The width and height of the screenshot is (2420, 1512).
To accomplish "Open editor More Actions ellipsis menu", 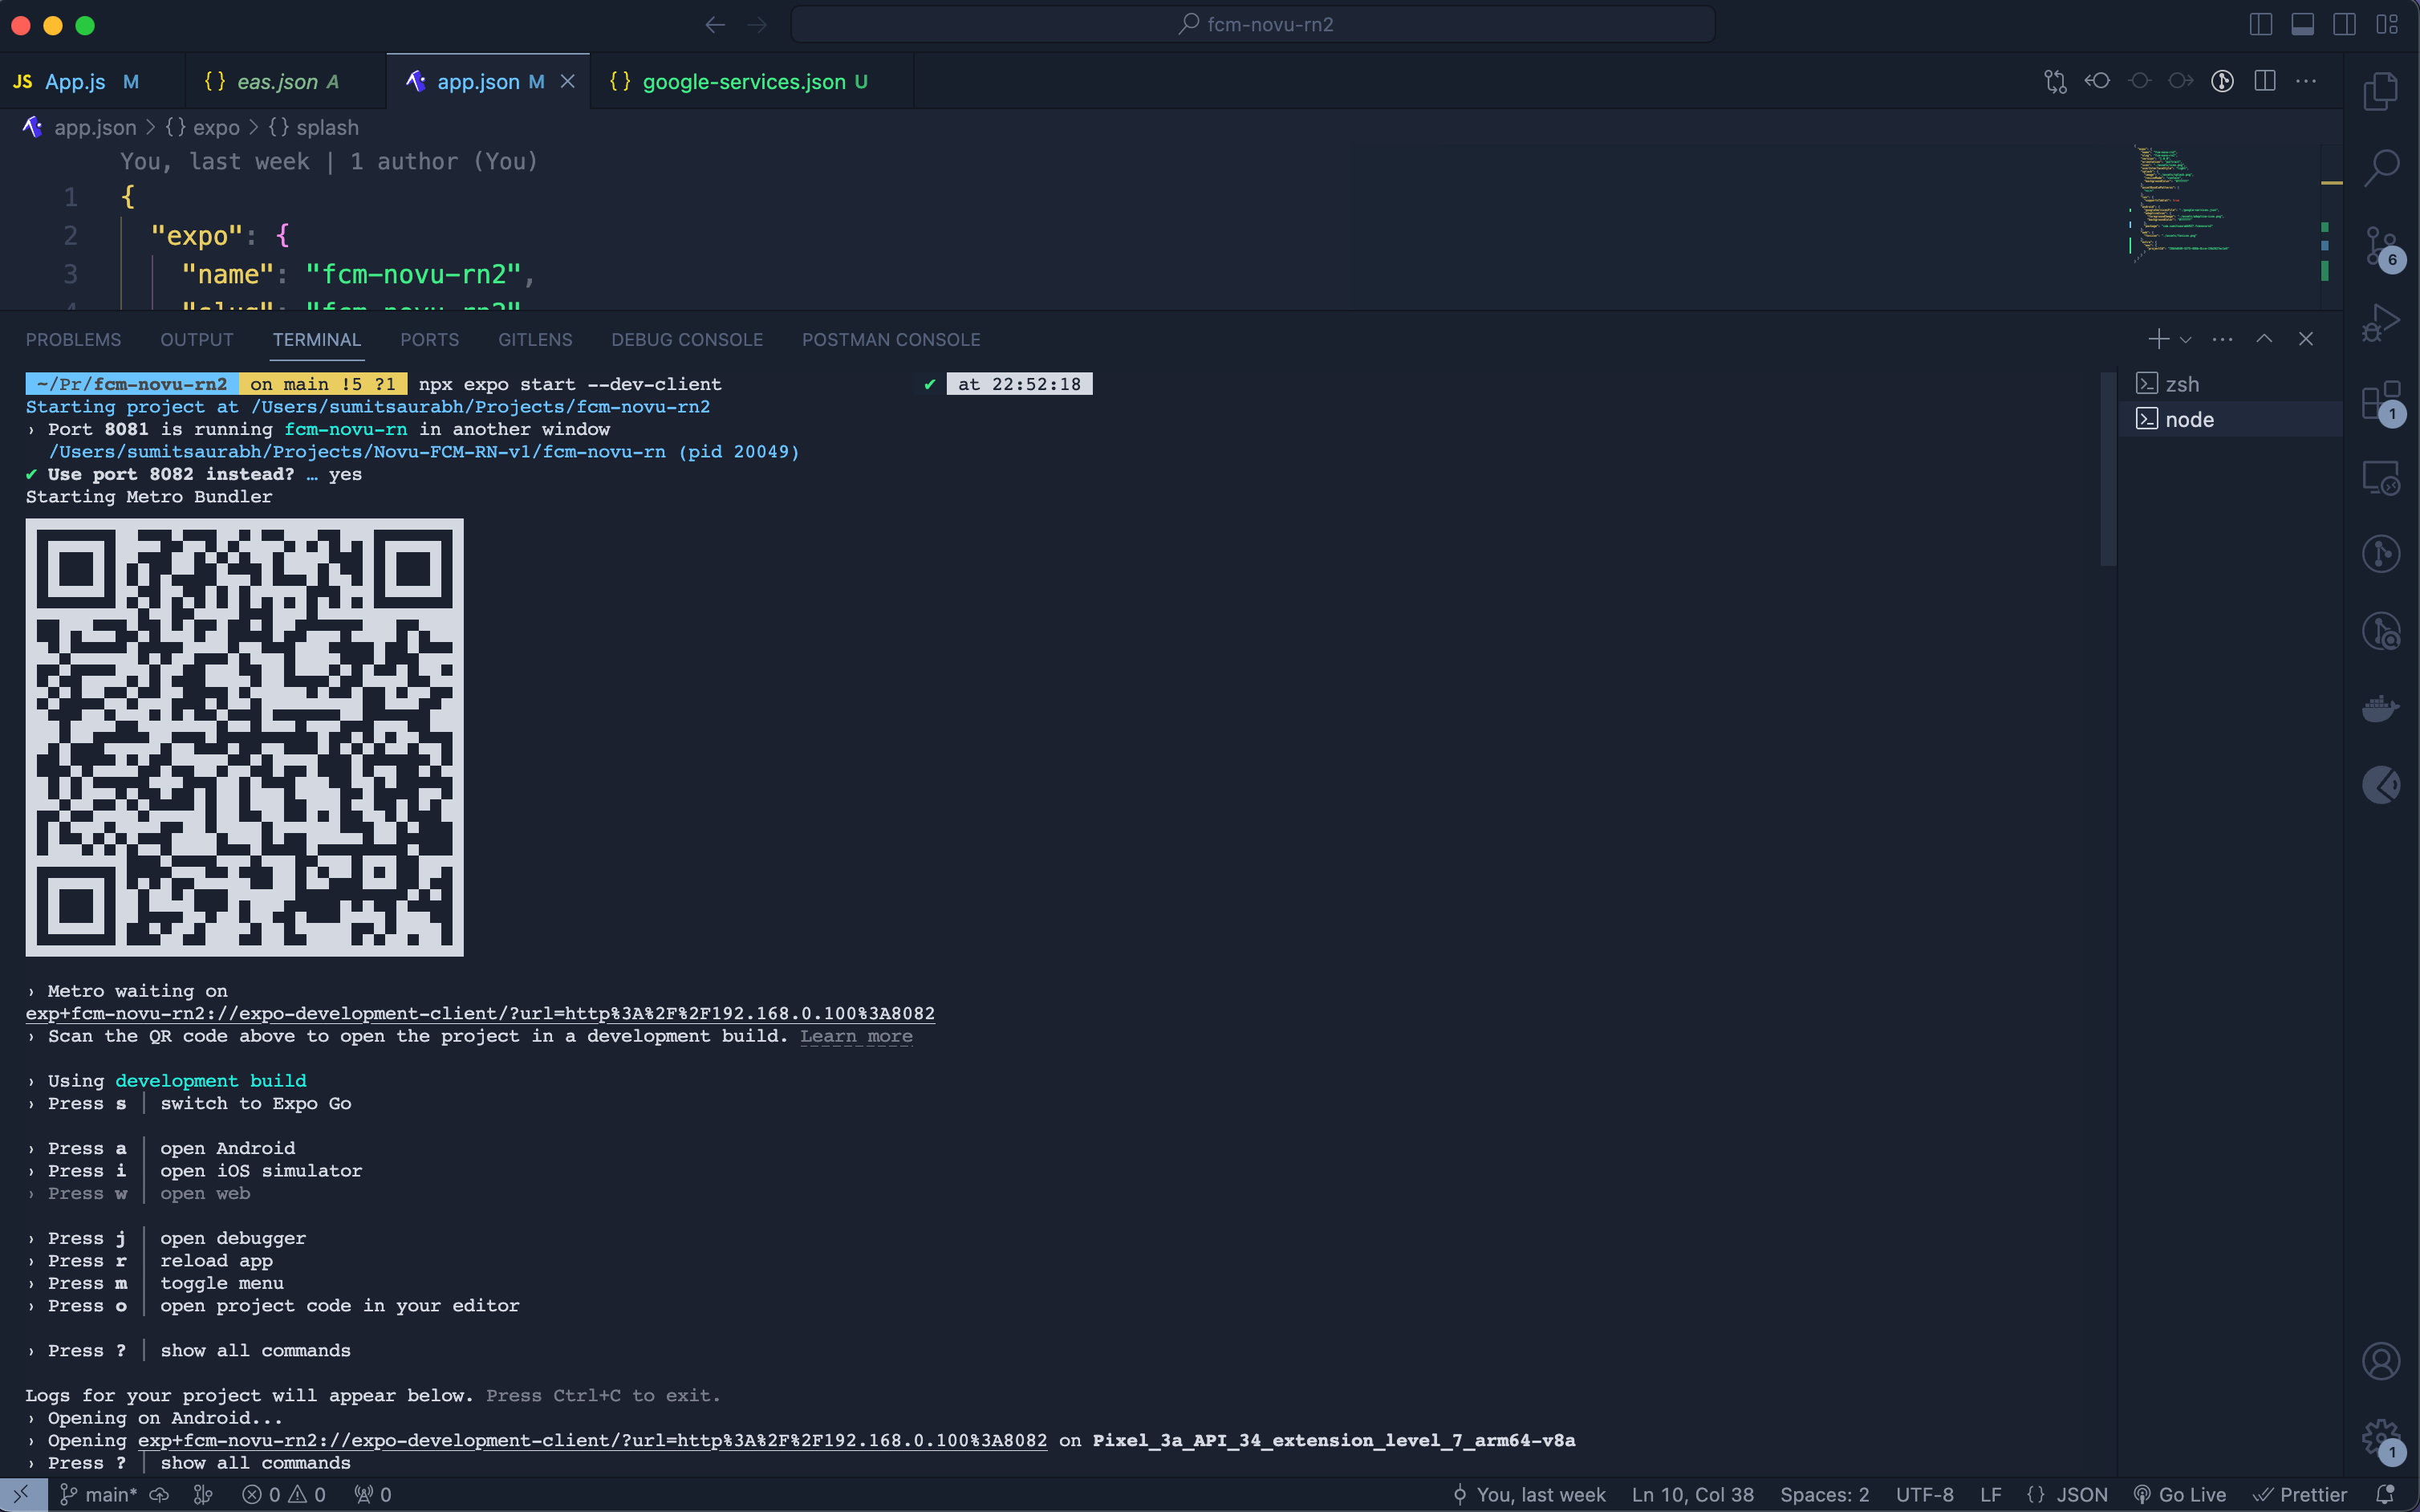I will click(2306, 81).
